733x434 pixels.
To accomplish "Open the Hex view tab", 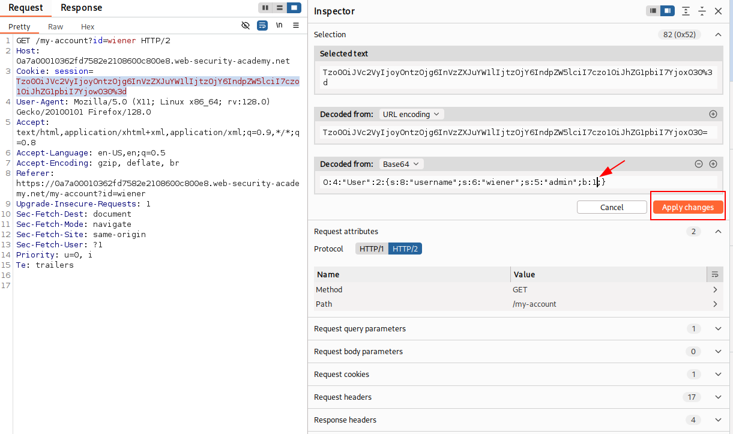I will click(x=88, y=27).
